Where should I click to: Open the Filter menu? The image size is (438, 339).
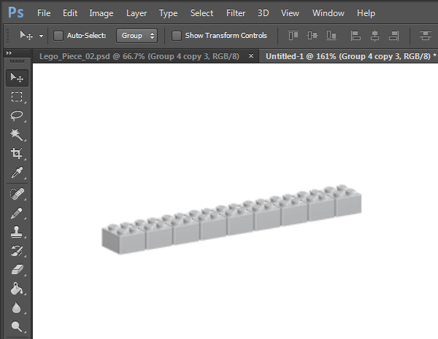[236, 13]
